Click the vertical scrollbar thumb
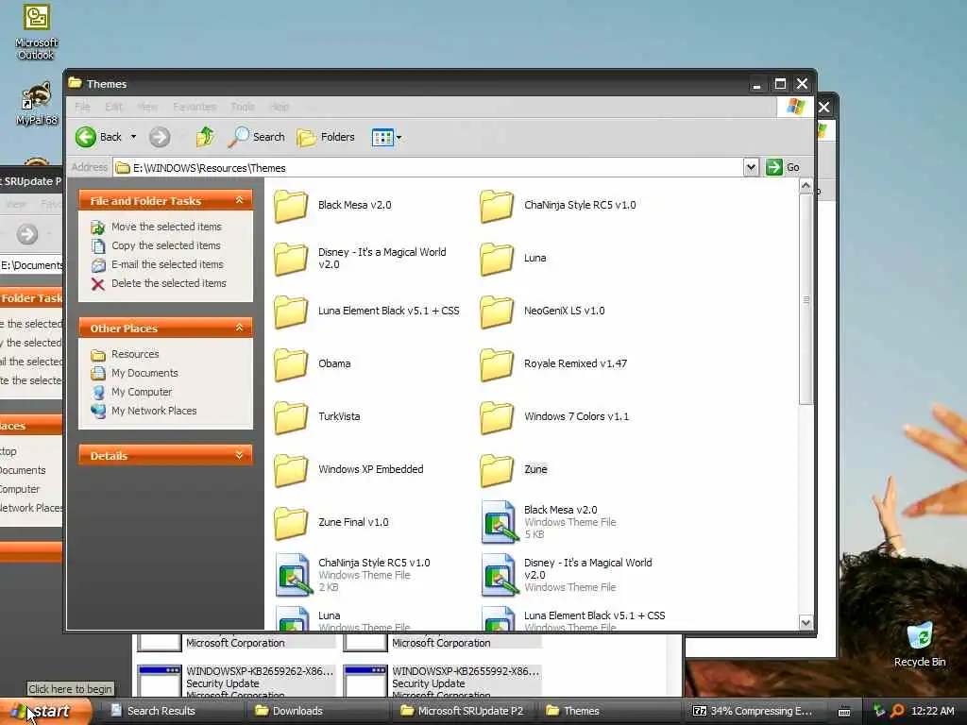The image size is (967, 725). 806,299
